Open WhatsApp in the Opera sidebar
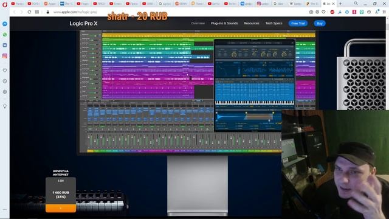 pos(5,35)
